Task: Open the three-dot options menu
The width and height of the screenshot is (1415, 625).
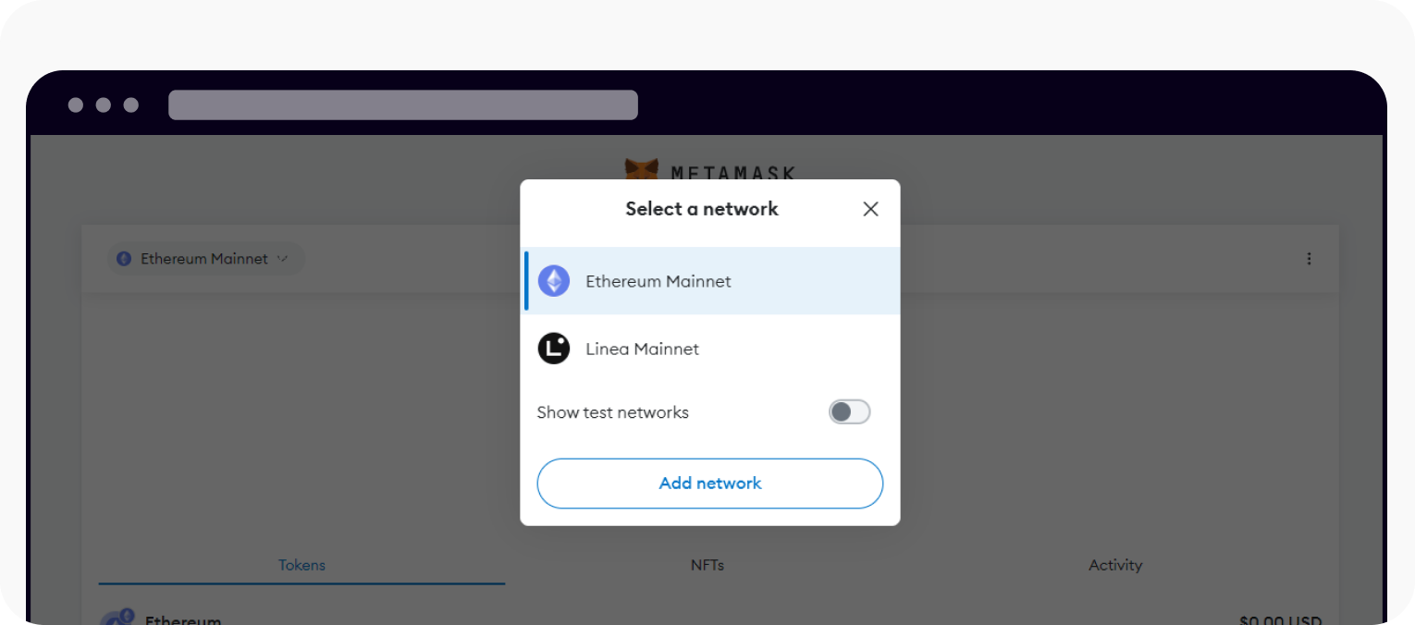Action: [x=1309, y=259]
